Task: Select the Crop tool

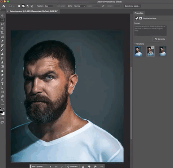Action: 2,32
